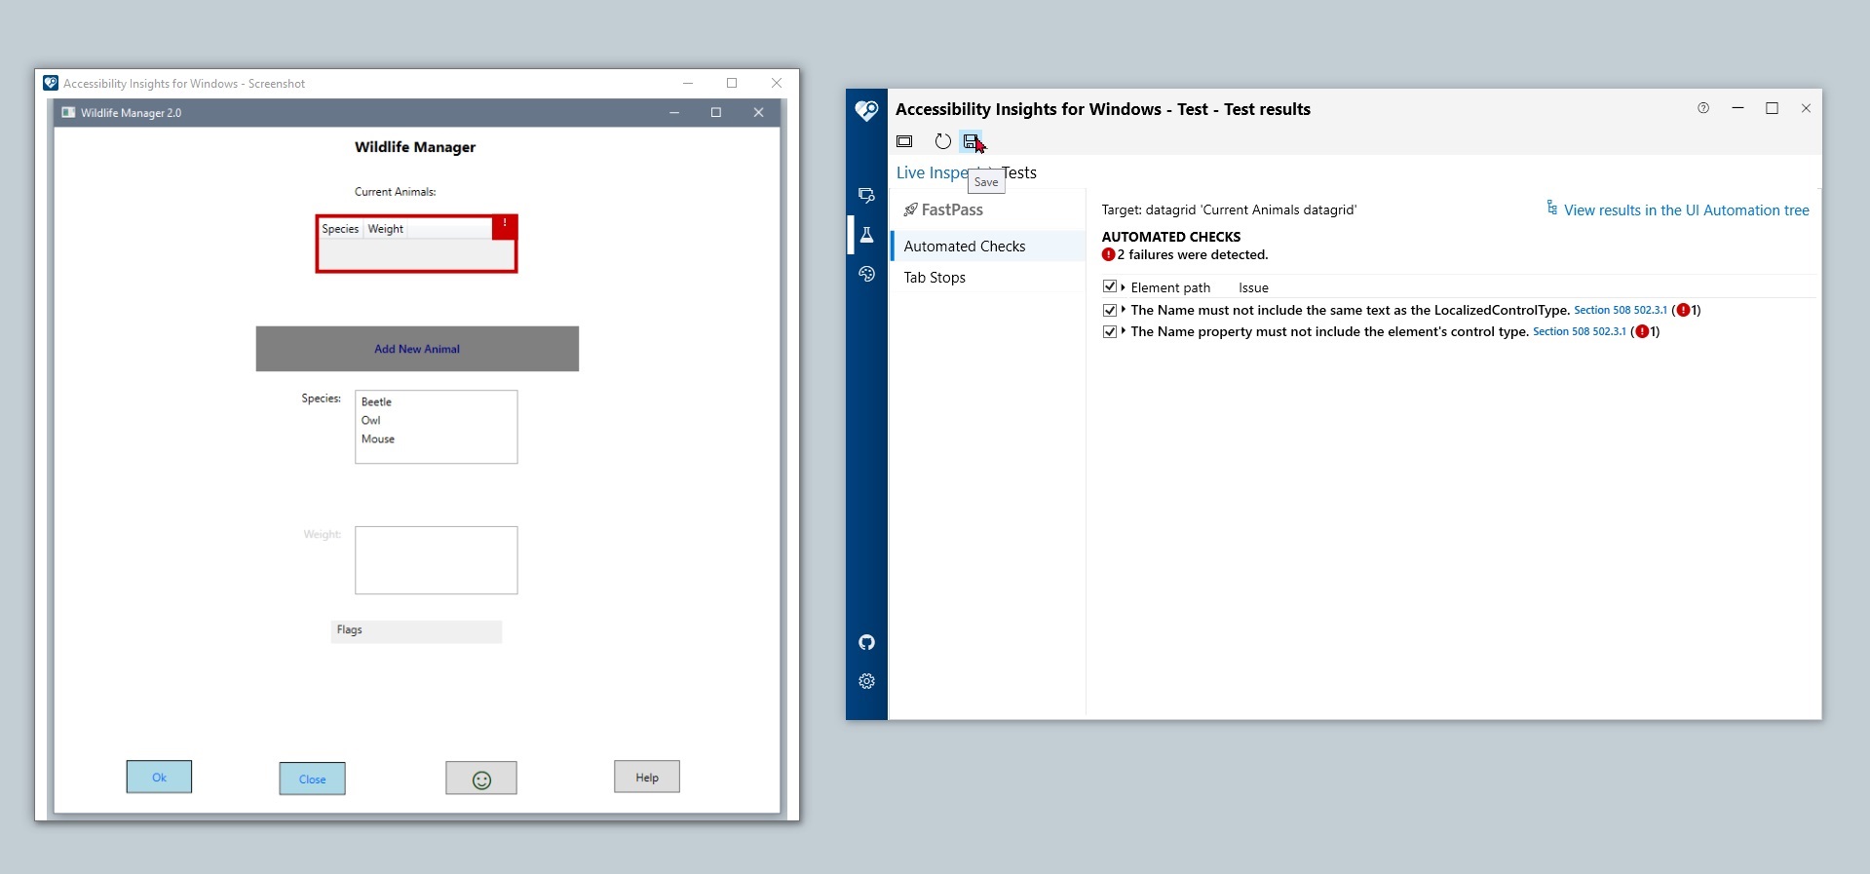
Task: Open the settings gear in the sidebar
Action: coord(866,681)
